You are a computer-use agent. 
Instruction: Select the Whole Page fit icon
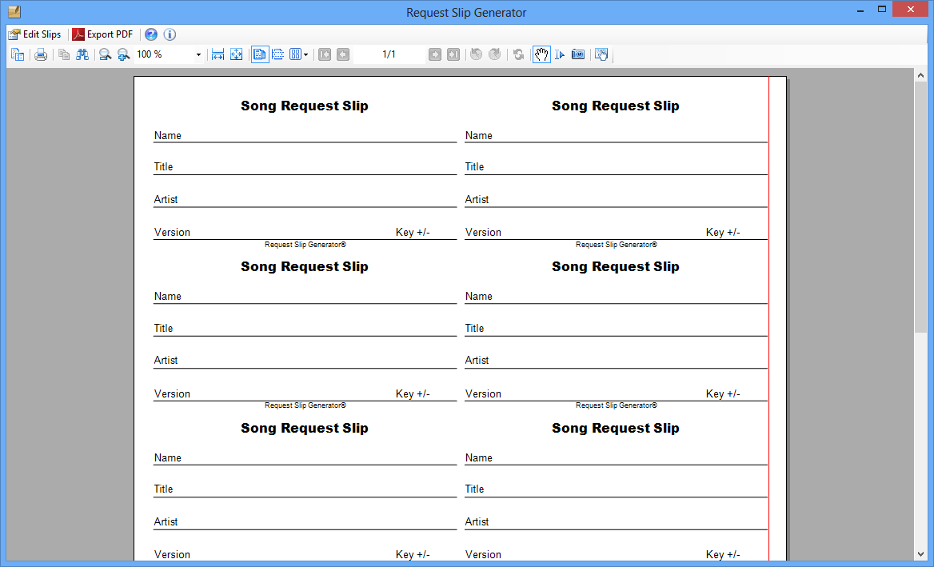(x=237, y=54)
